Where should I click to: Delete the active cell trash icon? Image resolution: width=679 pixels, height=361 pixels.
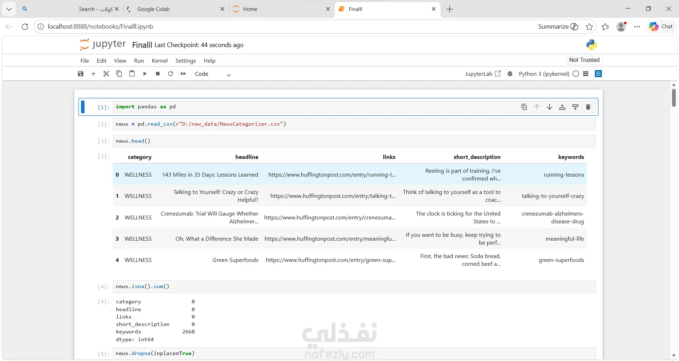[x=588, y=107]
